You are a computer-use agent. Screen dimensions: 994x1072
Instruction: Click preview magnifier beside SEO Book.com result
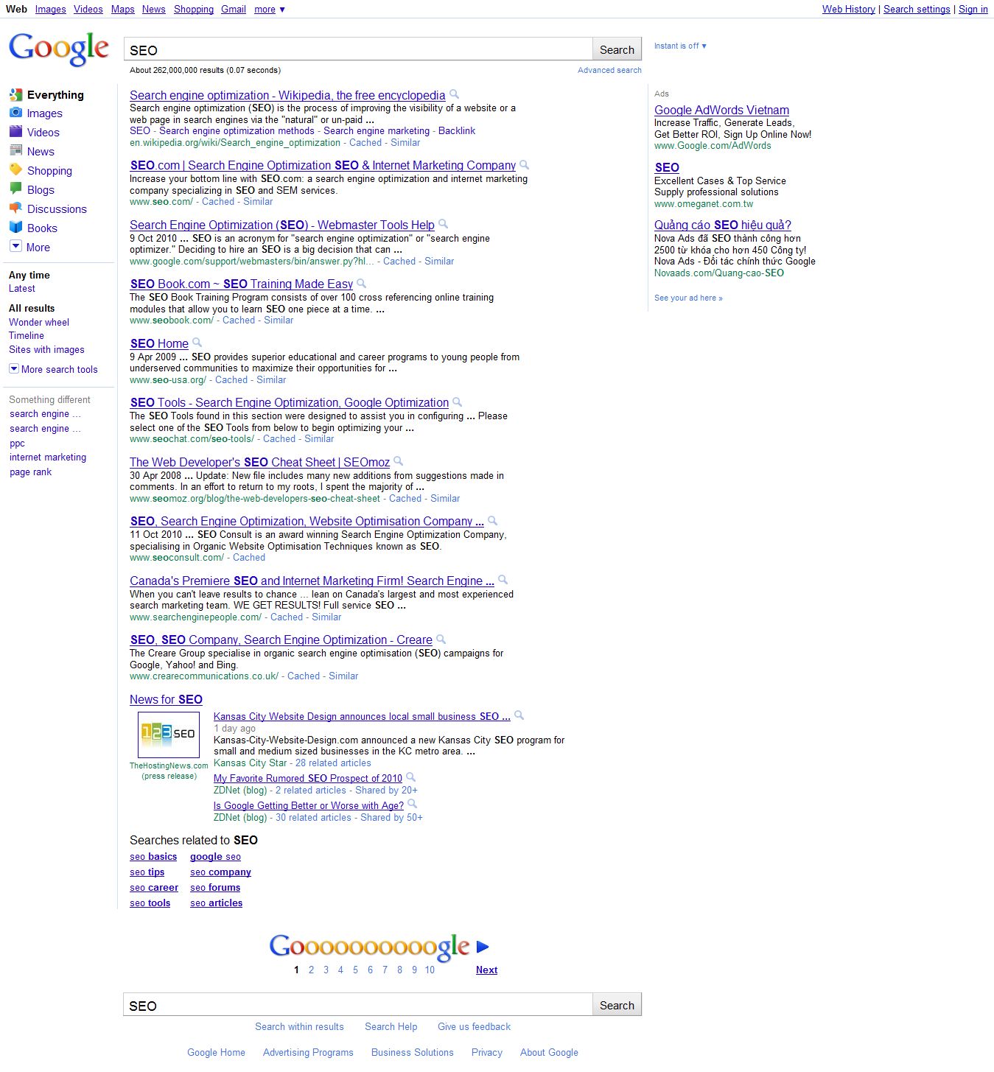362,283
